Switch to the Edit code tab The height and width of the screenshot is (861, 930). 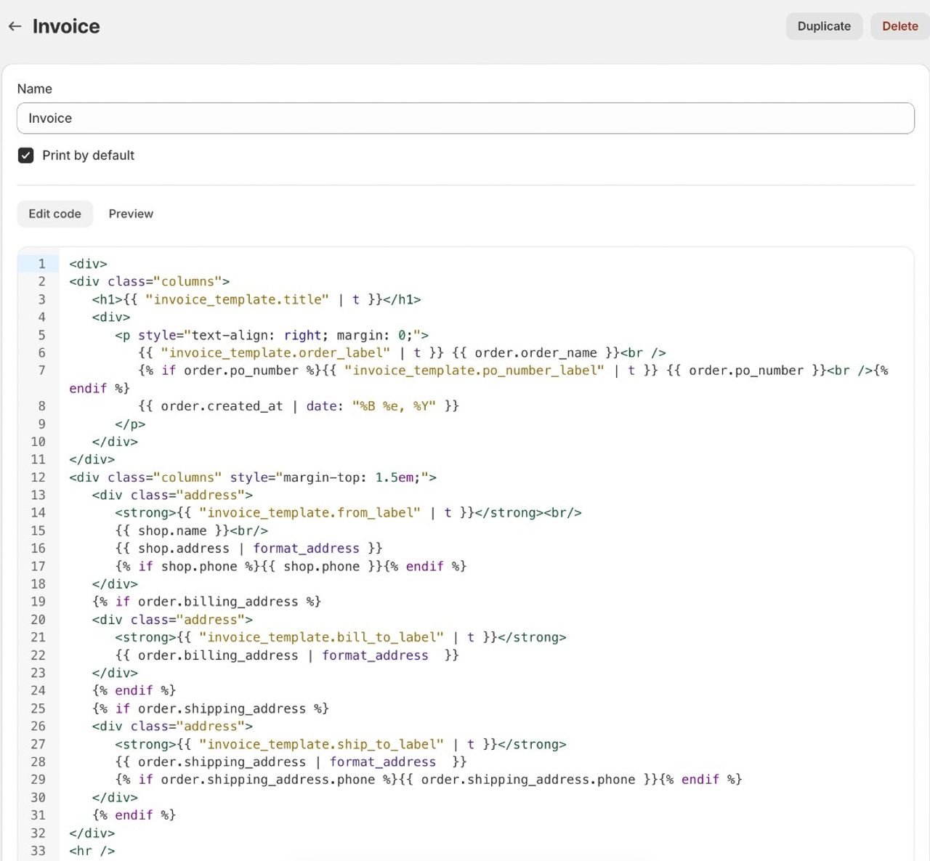coord(55,214)
